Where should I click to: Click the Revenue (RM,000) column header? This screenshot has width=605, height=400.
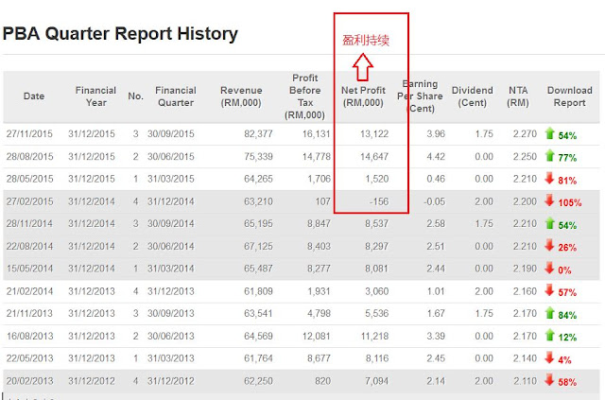pyautogui.click(x=241, y=96)
